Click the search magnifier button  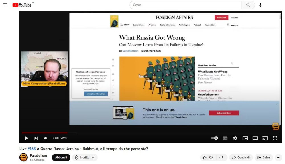[x=248, y=5]
